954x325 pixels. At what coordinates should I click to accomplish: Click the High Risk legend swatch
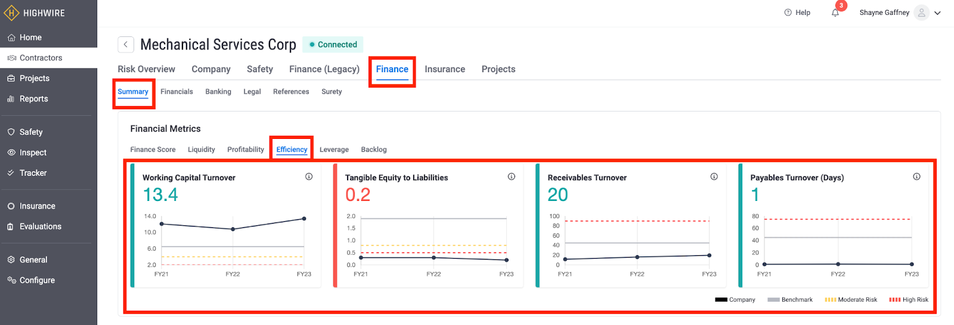coord(894,300)
